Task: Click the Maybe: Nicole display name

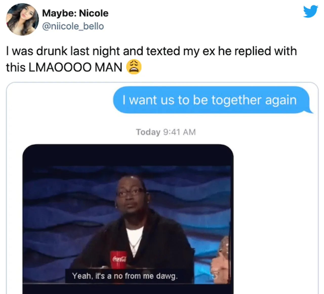Action: coord(75,13)
